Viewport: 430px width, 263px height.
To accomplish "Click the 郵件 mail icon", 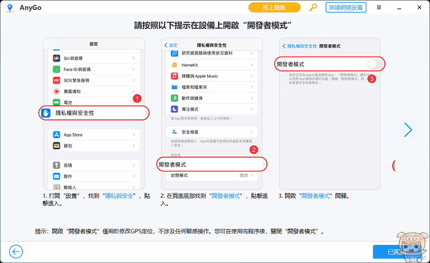I will pos(57,176).
